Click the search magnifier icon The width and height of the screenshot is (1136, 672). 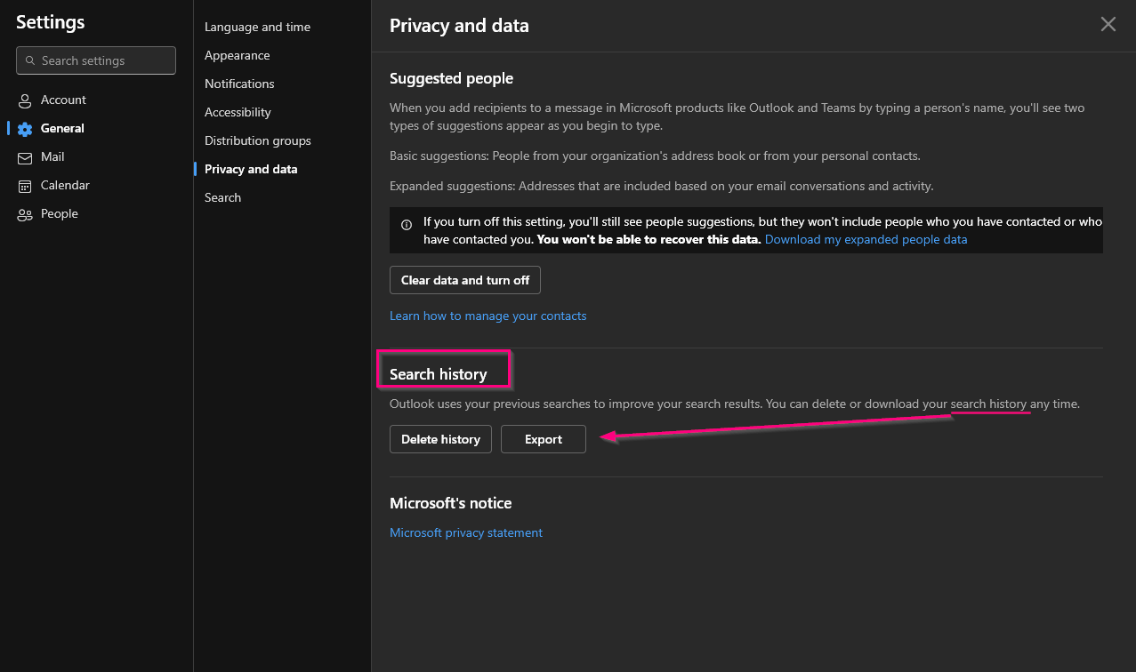coord(30,61)
